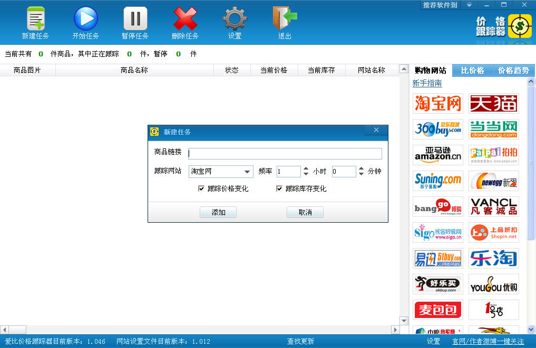The height and width of the screenshot is (348, 536).
Task: Open the 上品折扣 Shopin.net logo
Action: tap(494, 233)
